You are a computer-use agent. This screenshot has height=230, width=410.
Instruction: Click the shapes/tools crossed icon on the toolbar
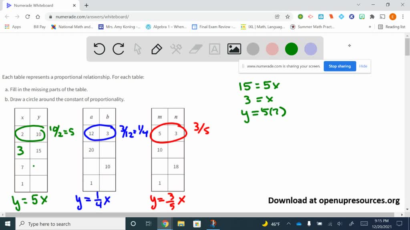(x=176, y=49)
